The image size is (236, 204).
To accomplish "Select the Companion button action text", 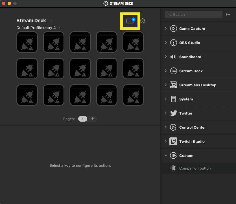I will click(x=195, y=168).
